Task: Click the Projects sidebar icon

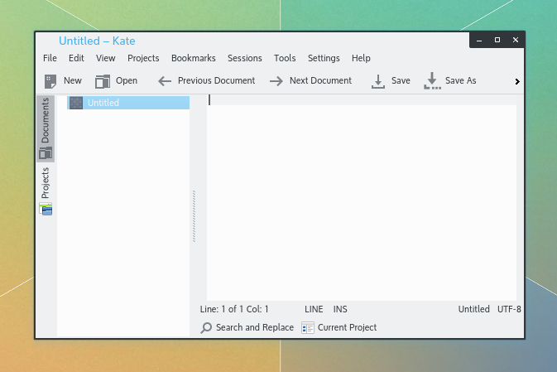Action: tap(46, 209)
